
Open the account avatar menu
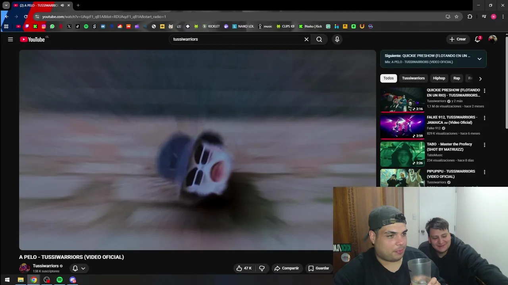493,39
